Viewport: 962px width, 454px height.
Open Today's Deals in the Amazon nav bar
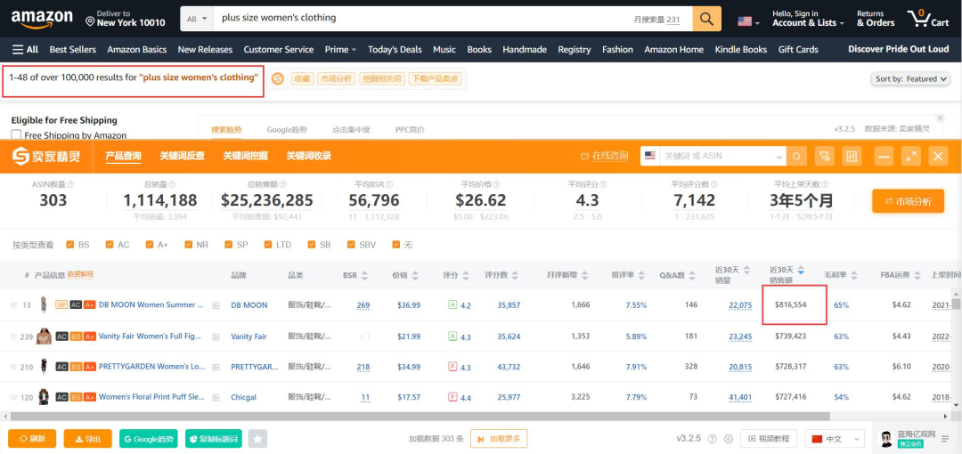pyautogui.click(x=395, y=50)
